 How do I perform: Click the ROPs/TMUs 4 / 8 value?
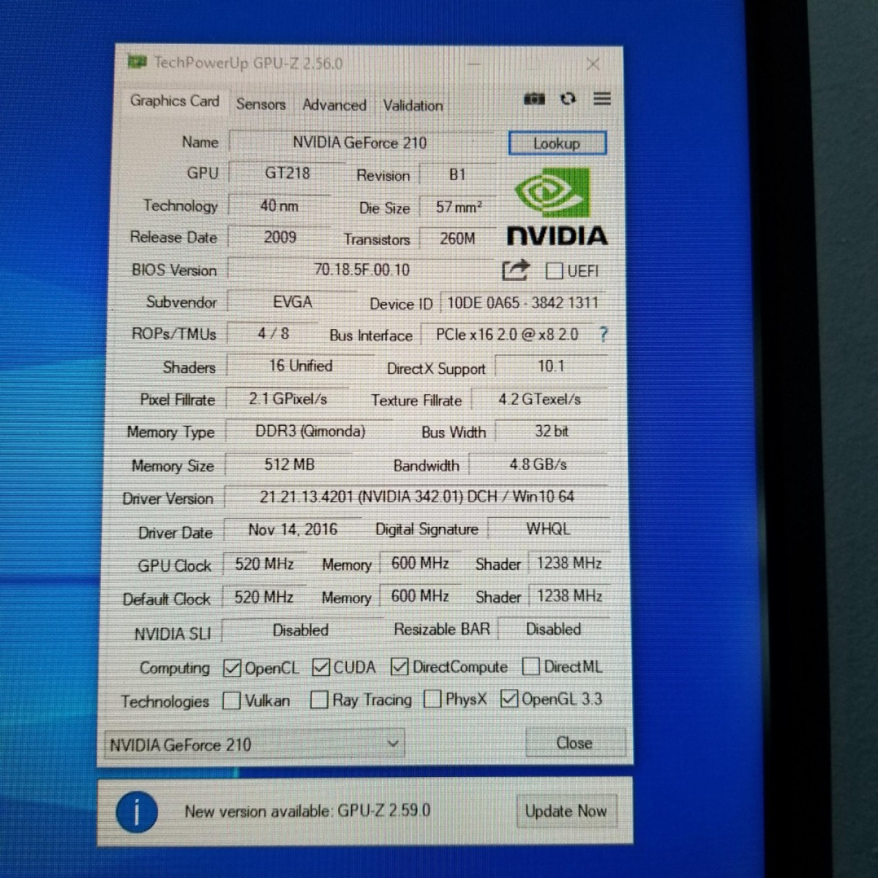273,334
